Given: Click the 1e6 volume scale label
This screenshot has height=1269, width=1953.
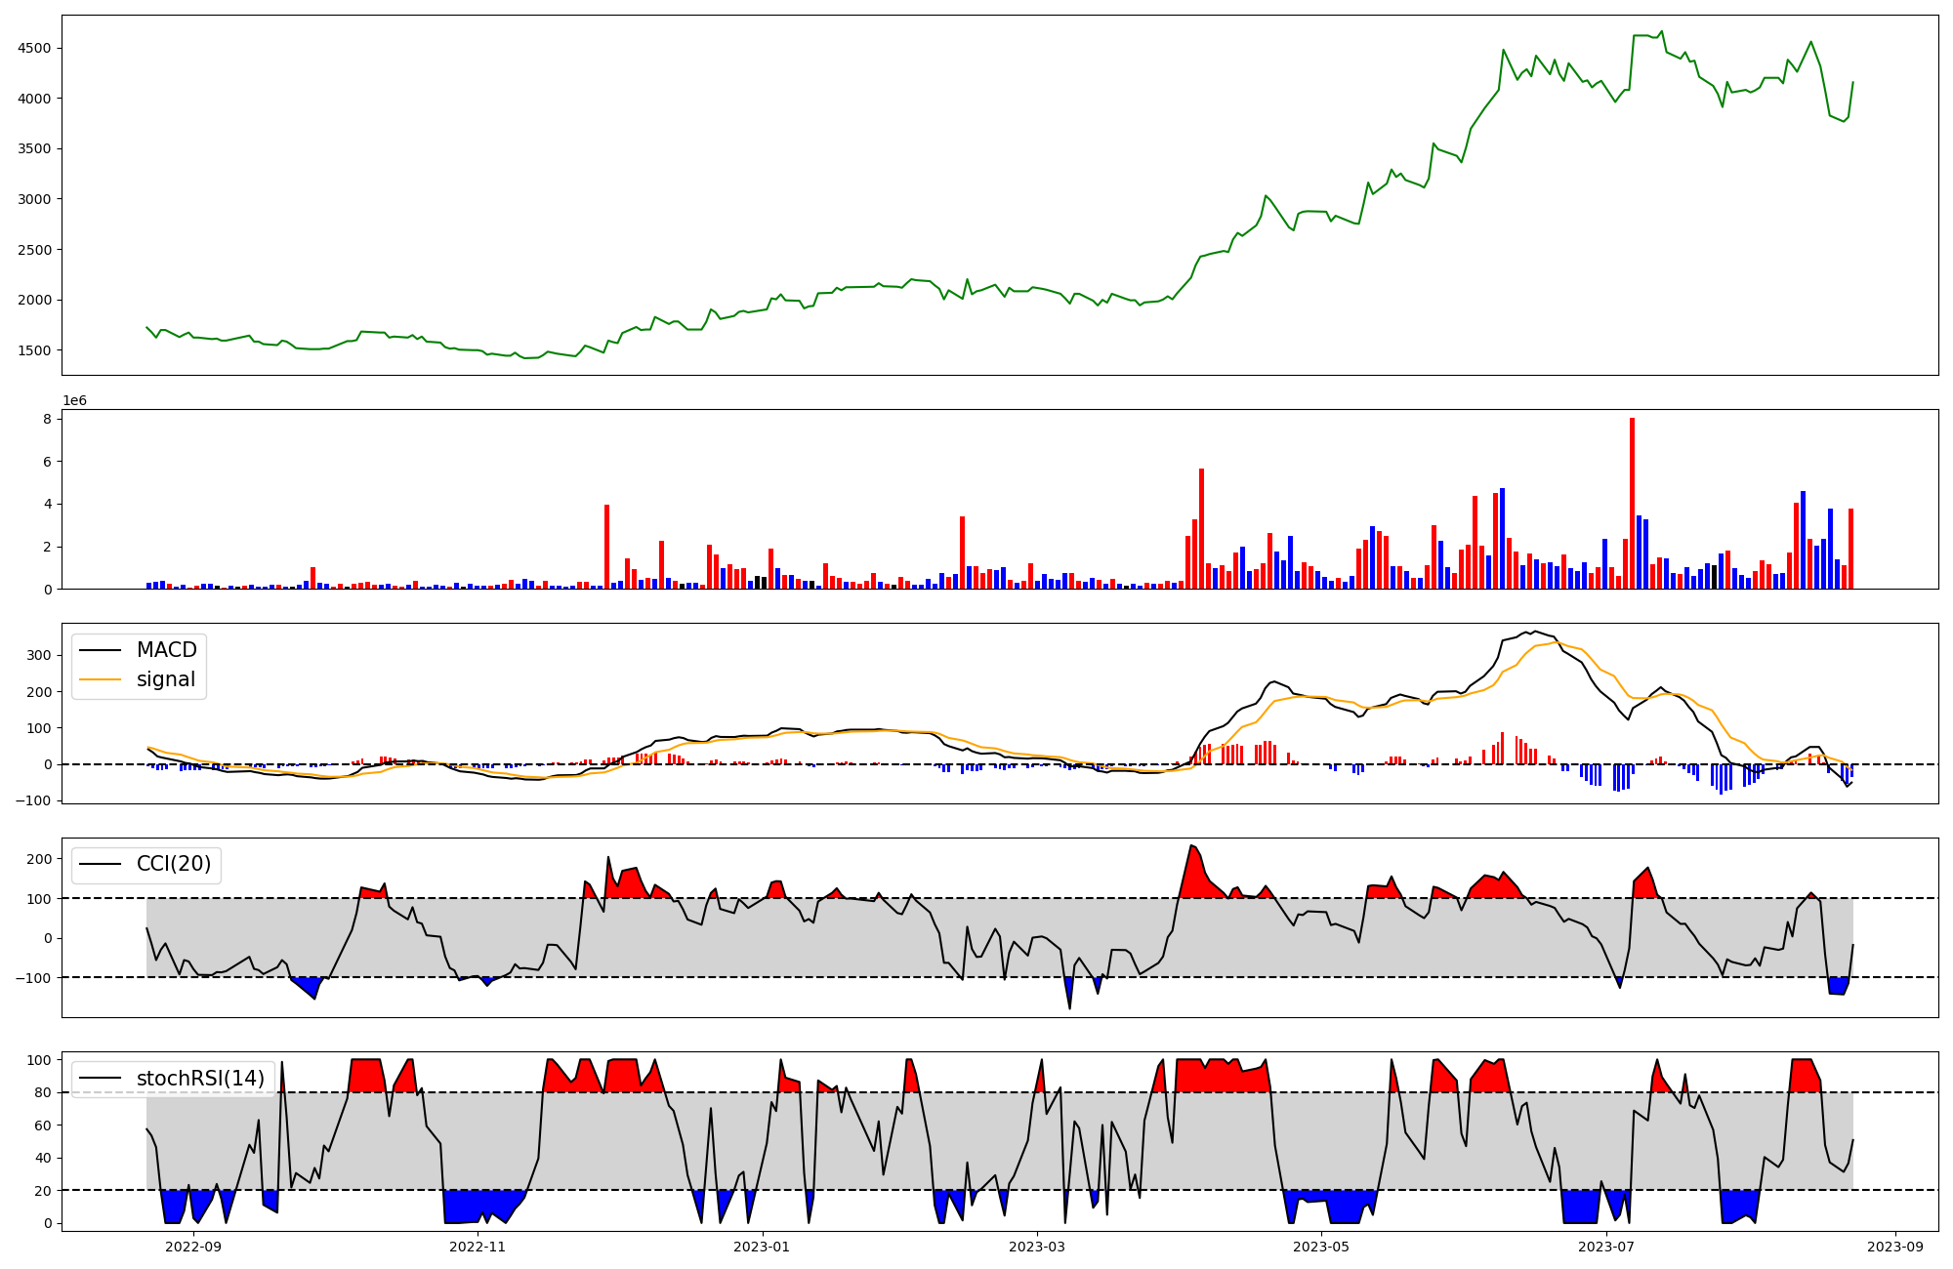Looking at the screenshot, I should (74, 400).
